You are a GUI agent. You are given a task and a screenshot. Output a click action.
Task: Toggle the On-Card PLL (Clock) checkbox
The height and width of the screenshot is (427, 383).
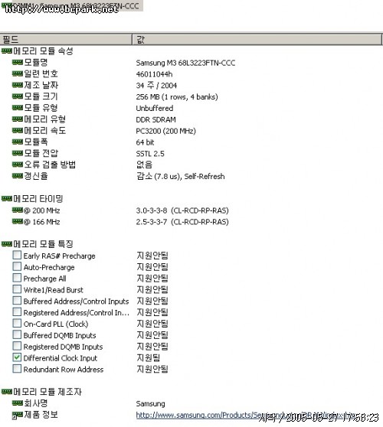pyautogui.click(x=17, y=323)
